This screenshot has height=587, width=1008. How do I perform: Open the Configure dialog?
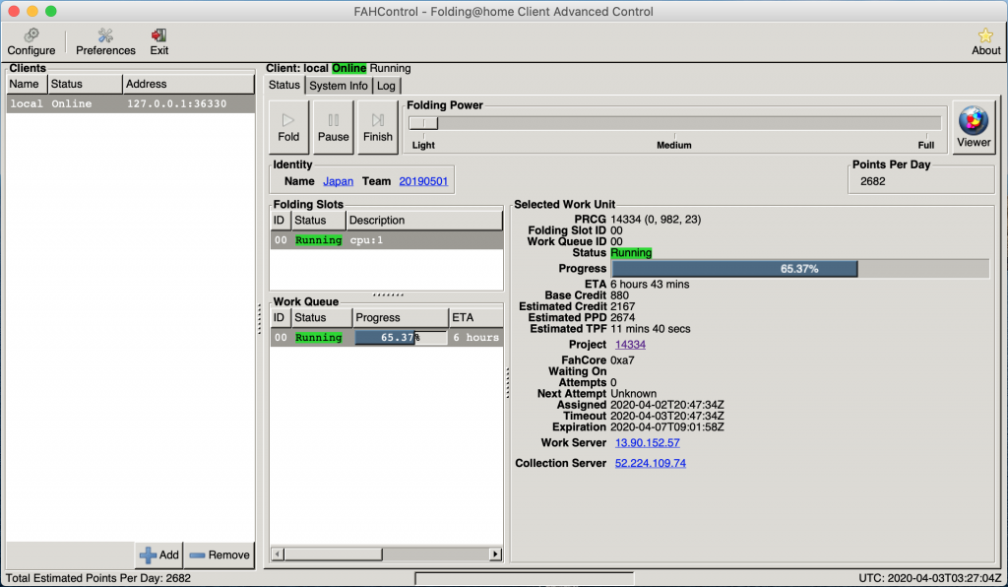click(x=31, y=41)
